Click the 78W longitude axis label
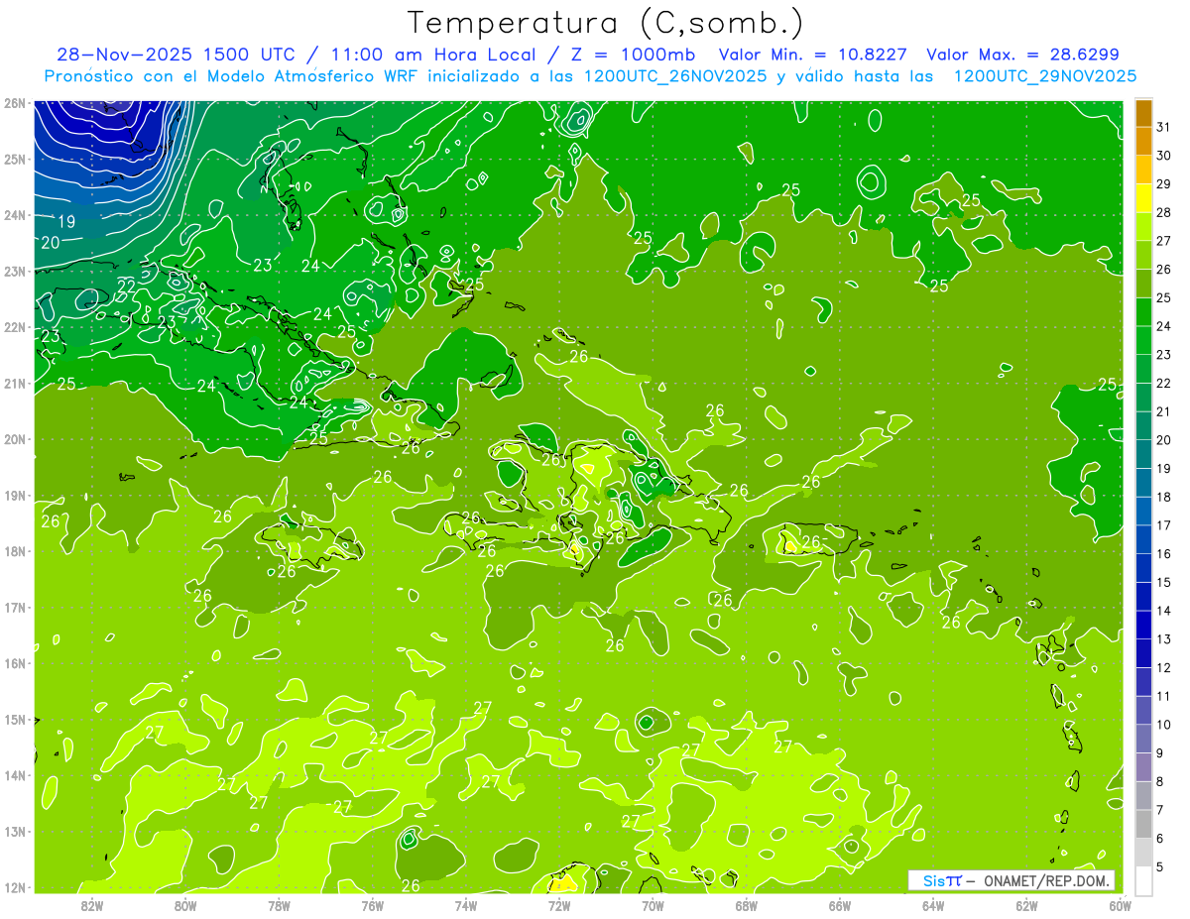The image size is (1190, 919). 279,905
